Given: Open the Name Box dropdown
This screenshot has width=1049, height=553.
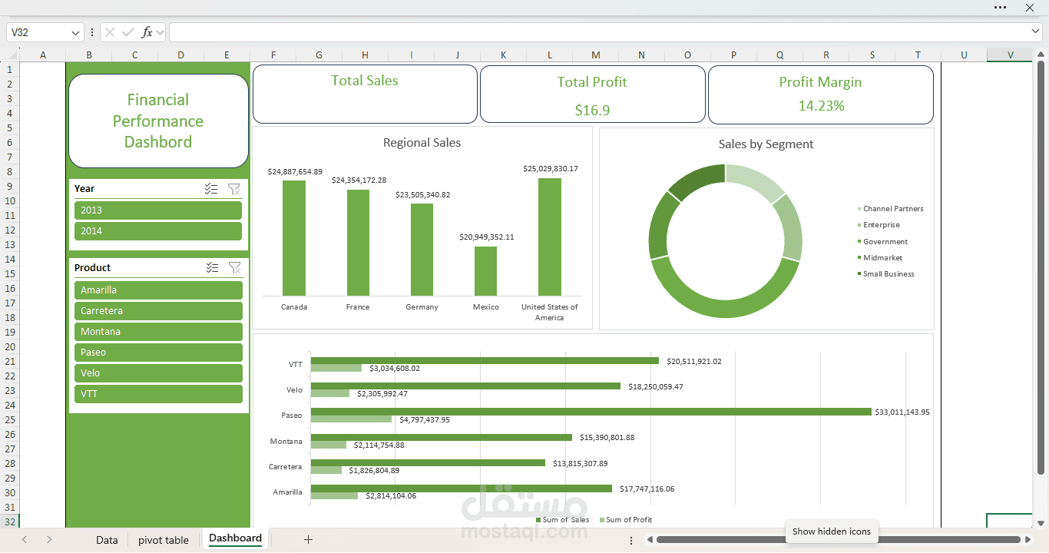Looking at the screenshot, I should tap(74, 32).
